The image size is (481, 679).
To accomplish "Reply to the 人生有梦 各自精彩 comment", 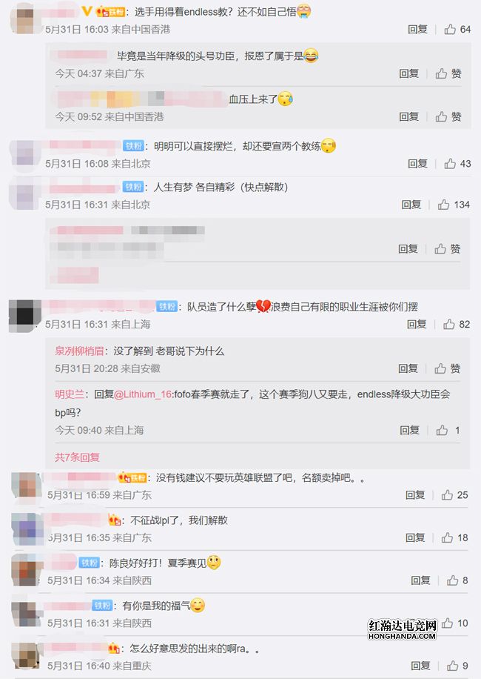I will point(411,205).
